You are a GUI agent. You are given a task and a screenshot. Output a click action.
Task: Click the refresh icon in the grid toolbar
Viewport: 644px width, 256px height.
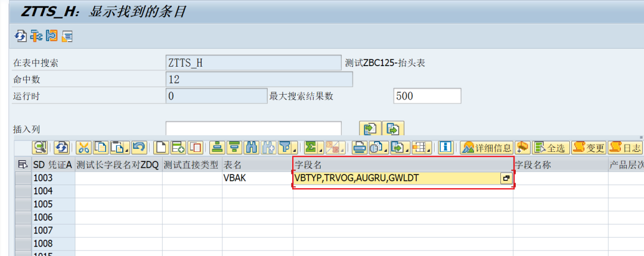coord(61,148)
